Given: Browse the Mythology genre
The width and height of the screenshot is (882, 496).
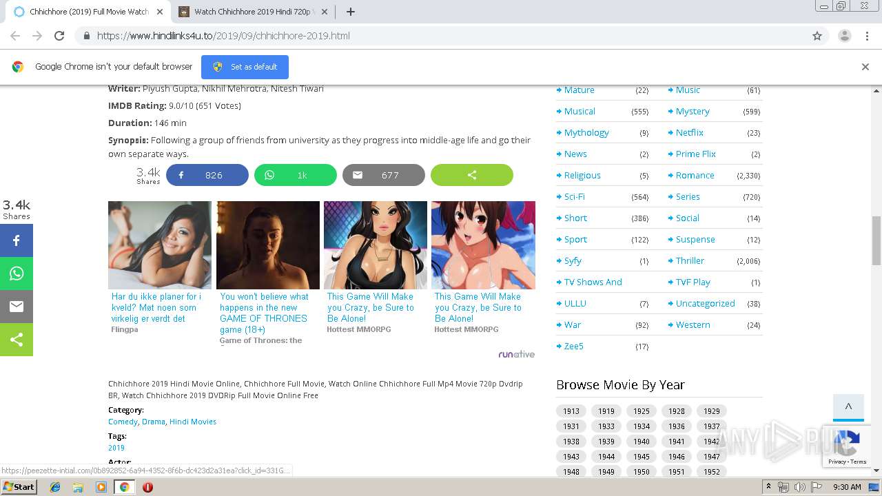Looking at the screenshot, I should (586, 133).
